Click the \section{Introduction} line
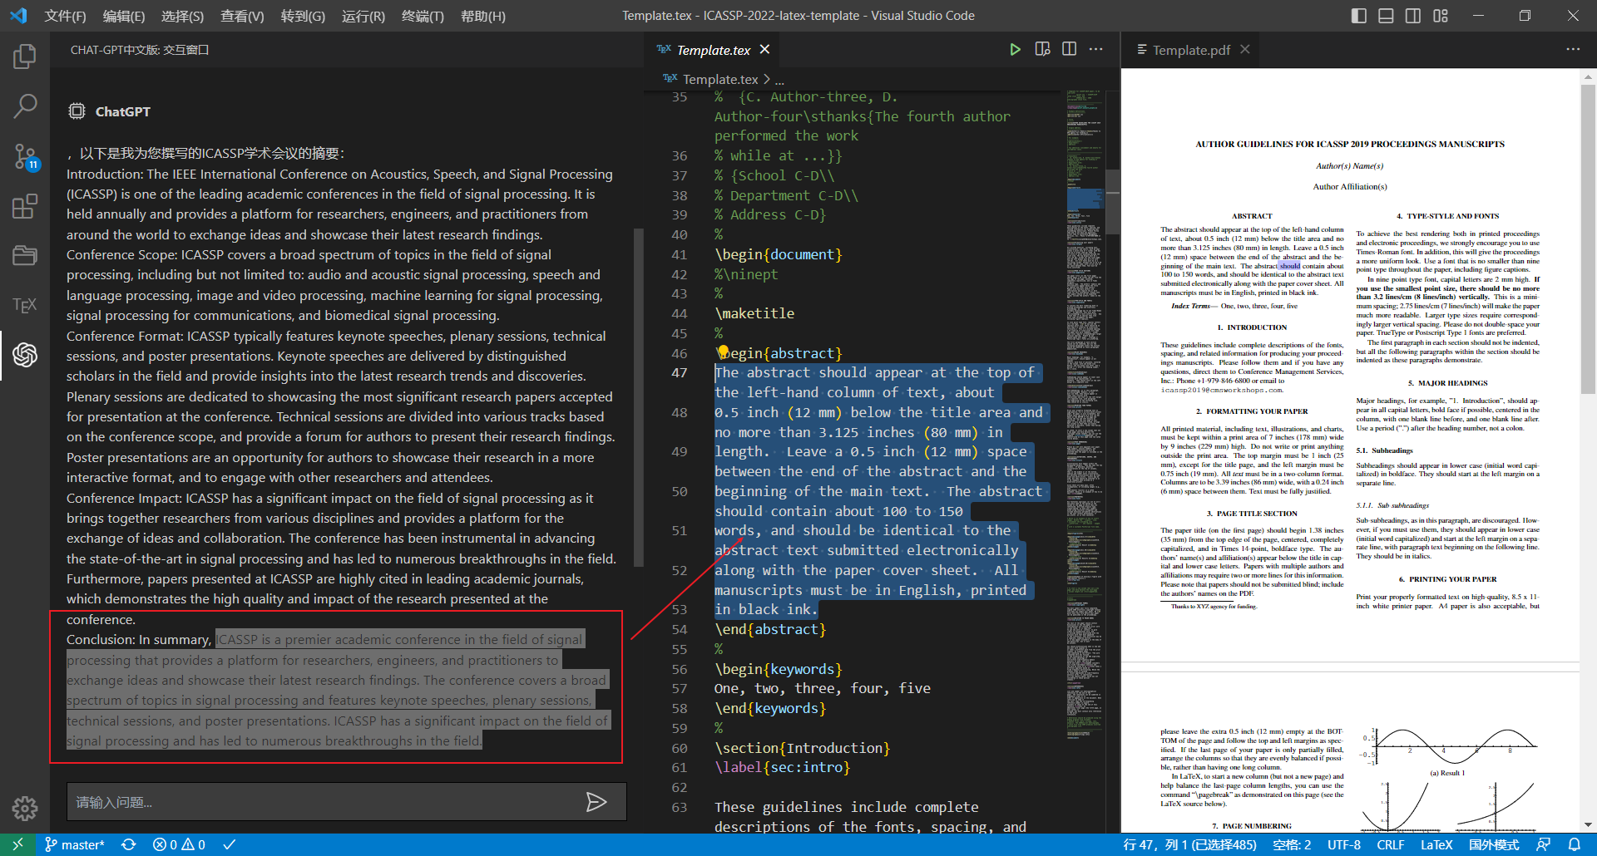Image resolution: width=1597 pixels, height=856 pixels. pyautogui.click(x=803, y=748)
